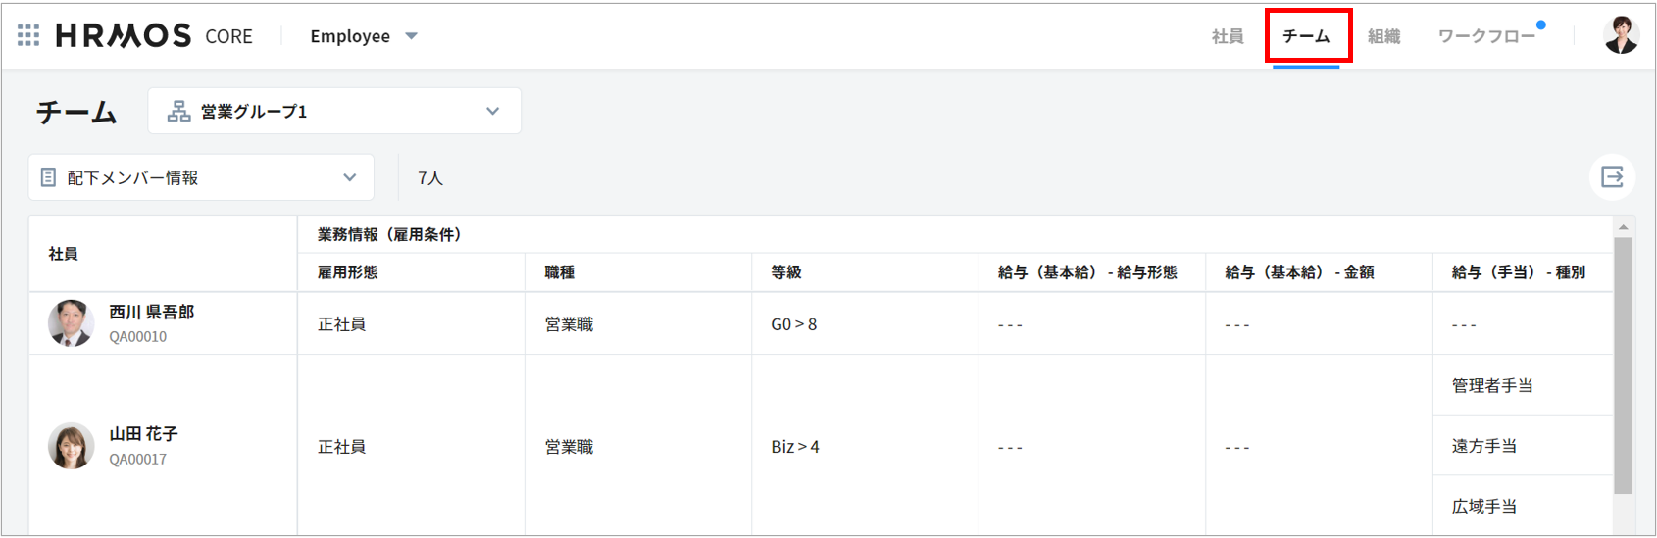The image size is (1657, 538).
Task: Open the 営業グループ1 team selector dropdown
Action: pos(492,112)
